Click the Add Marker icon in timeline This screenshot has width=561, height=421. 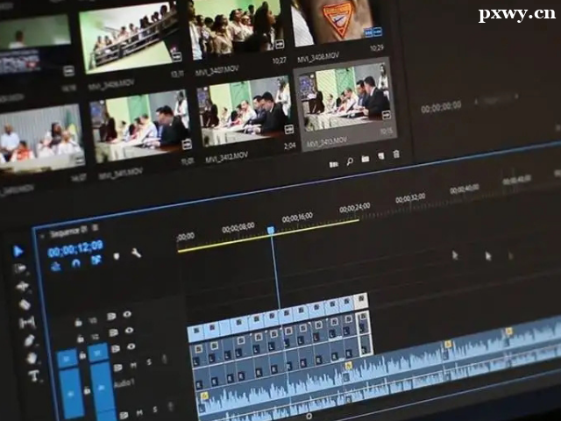tap(117, 256)
